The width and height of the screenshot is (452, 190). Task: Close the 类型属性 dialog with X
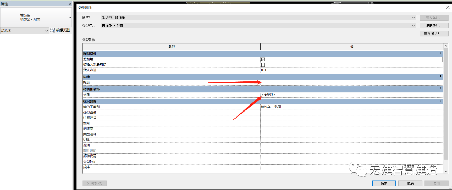point(448,7)
